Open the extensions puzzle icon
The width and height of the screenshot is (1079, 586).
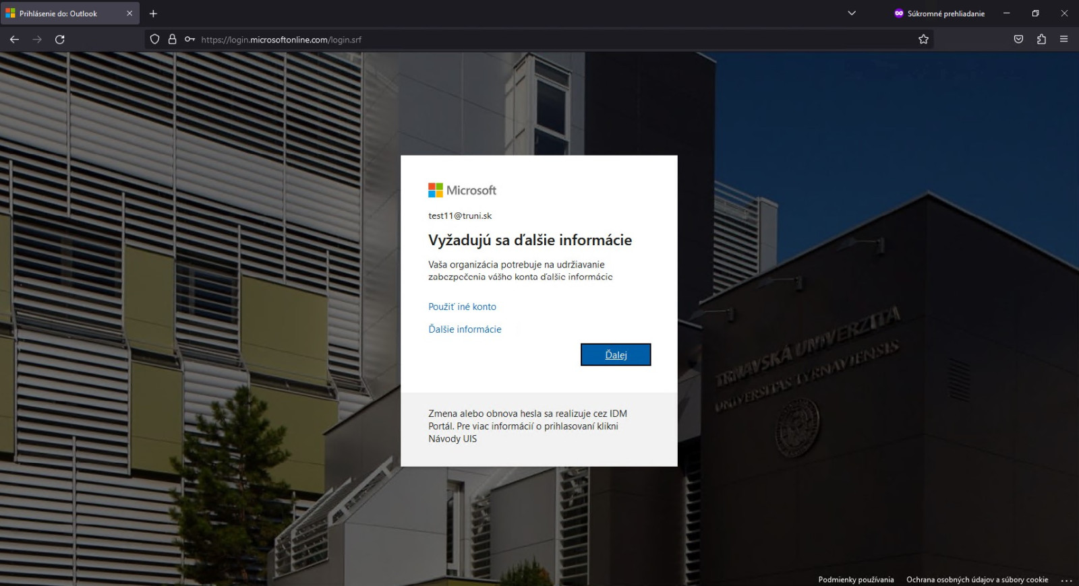click(1041, 39)
